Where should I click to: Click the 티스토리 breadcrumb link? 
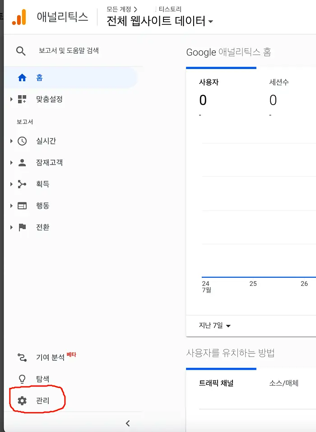[x=170, y=9]
